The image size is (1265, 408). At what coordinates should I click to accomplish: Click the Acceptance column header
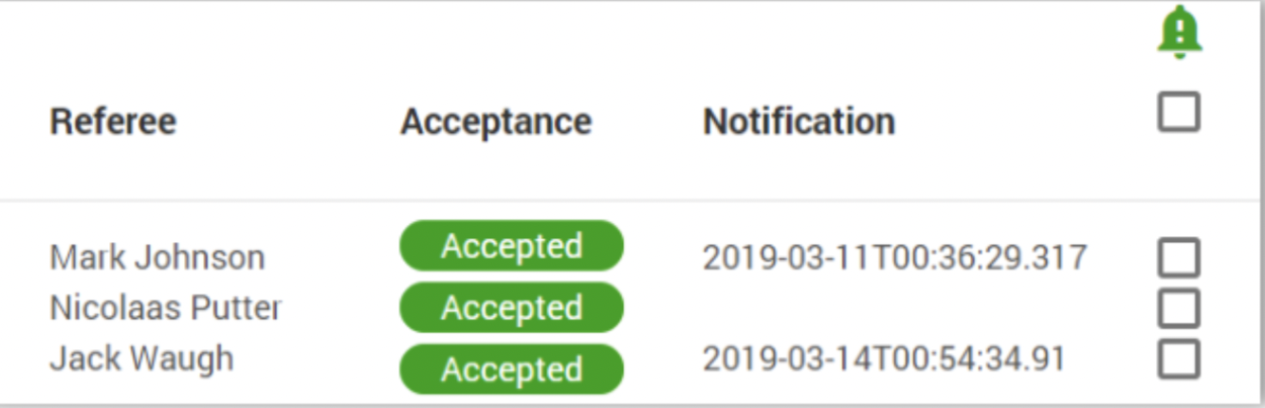[x=496, y=121]
